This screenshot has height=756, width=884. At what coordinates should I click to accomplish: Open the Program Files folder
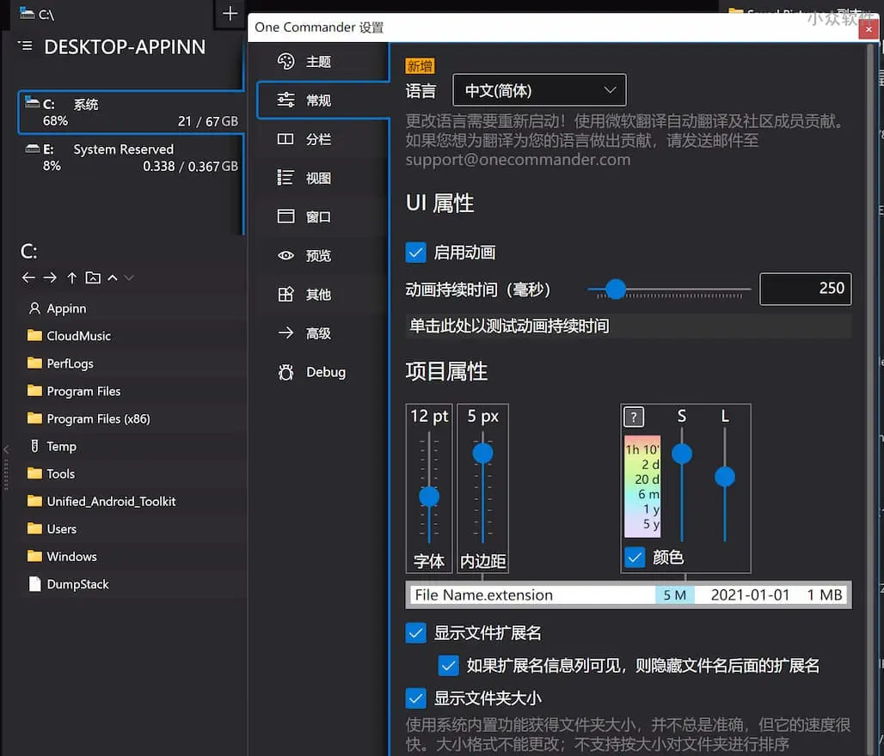[133, 391]
